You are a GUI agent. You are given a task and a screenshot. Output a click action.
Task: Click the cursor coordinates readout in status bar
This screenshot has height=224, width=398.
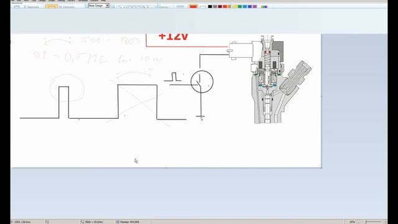(x=22, y=222)
